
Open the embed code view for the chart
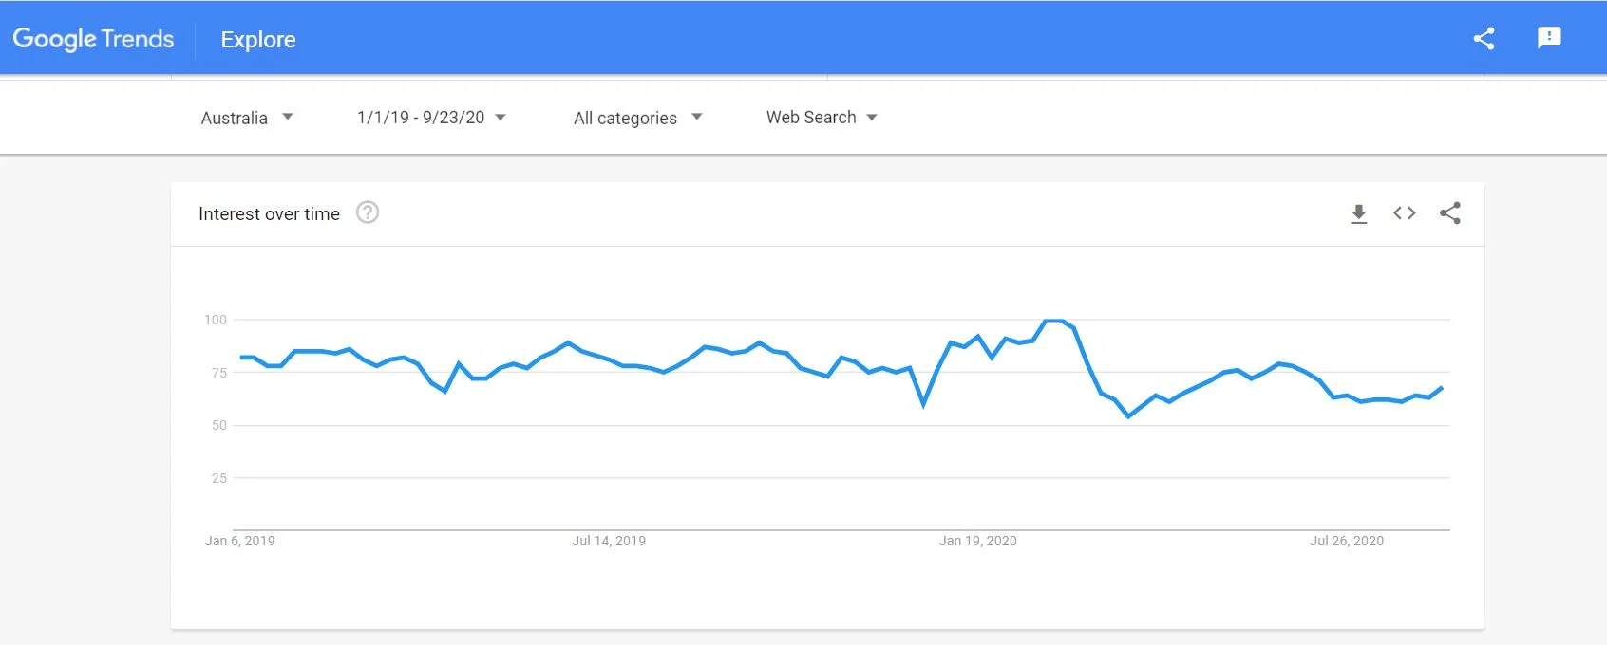tap(1403, 213)
